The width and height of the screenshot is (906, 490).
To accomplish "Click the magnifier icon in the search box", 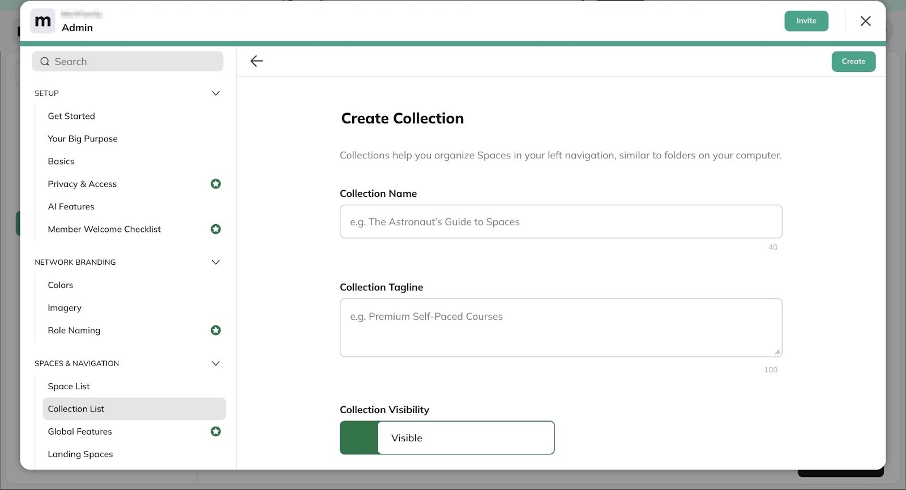I will tap(45, 62).
